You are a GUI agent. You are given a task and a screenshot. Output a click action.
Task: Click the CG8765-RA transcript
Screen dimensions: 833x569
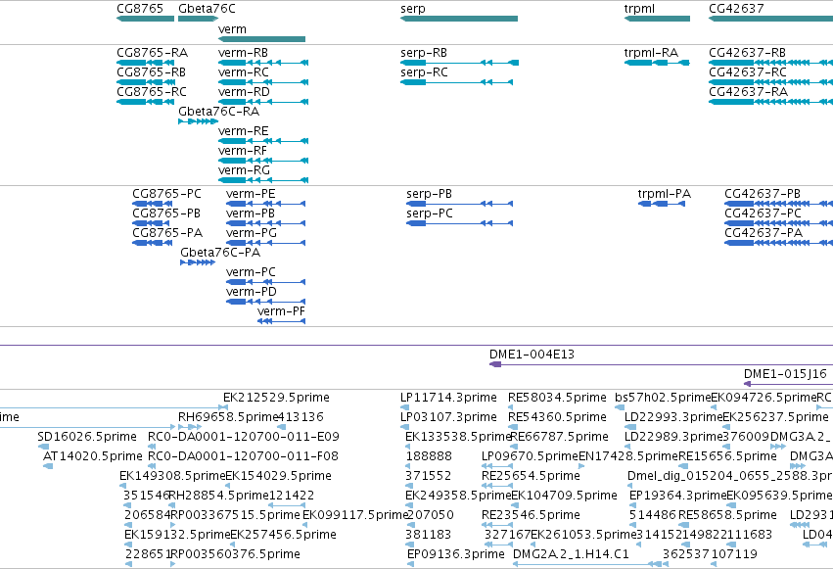(x=145, y=63)
